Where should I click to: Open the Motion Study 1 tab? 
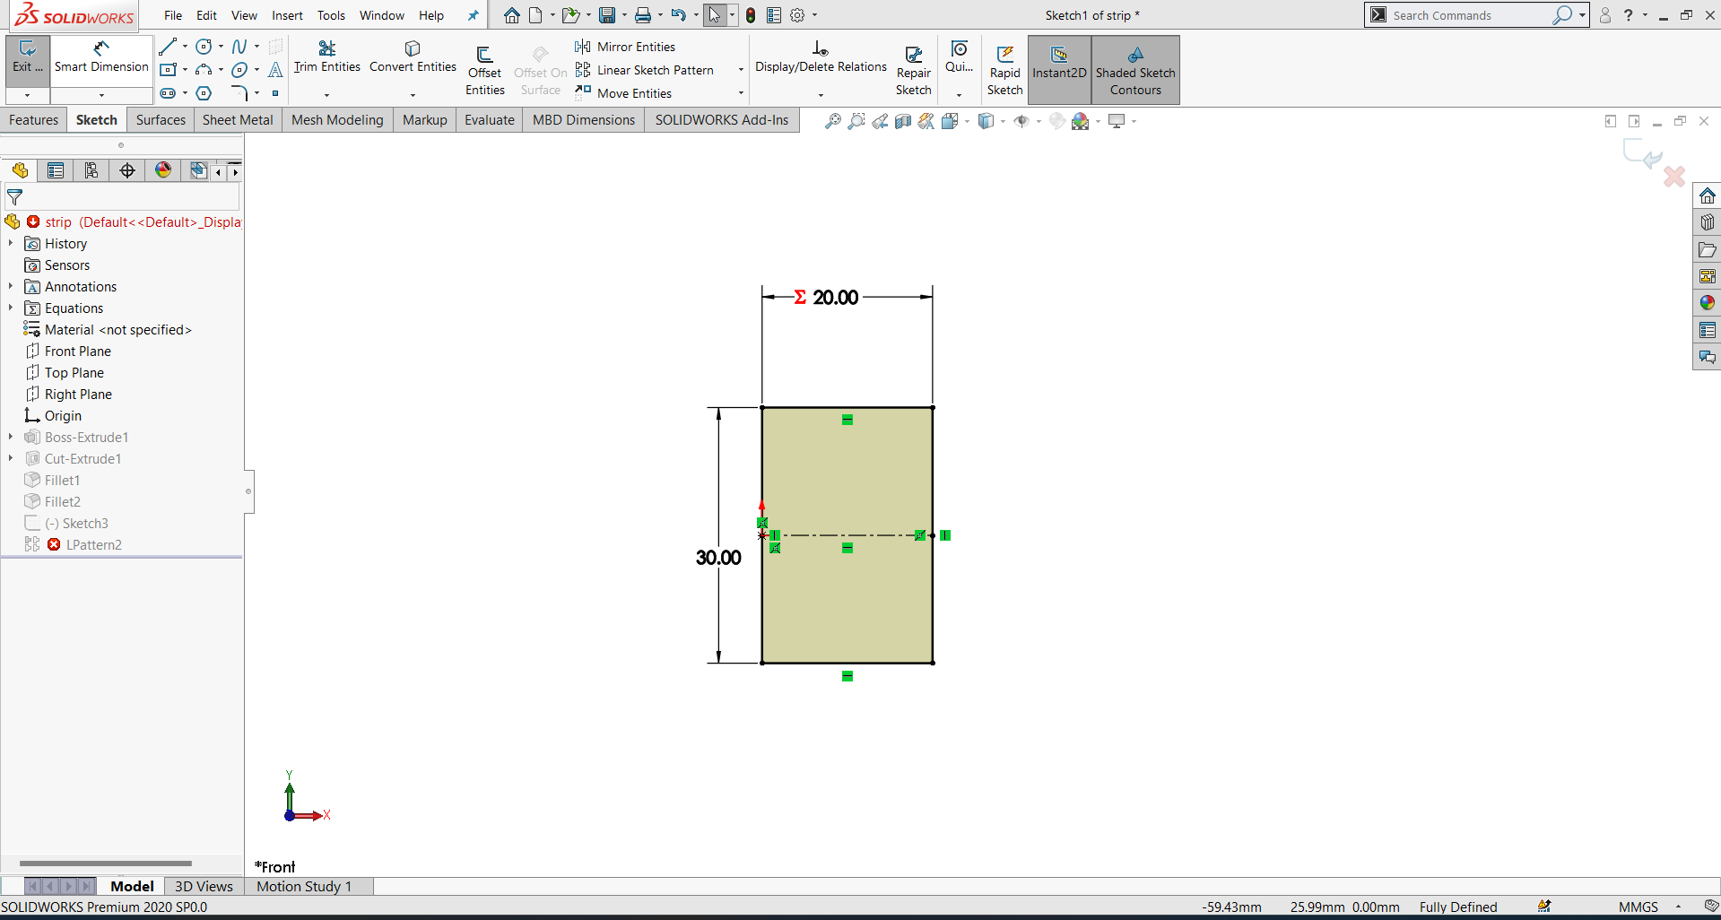point(304,886)
